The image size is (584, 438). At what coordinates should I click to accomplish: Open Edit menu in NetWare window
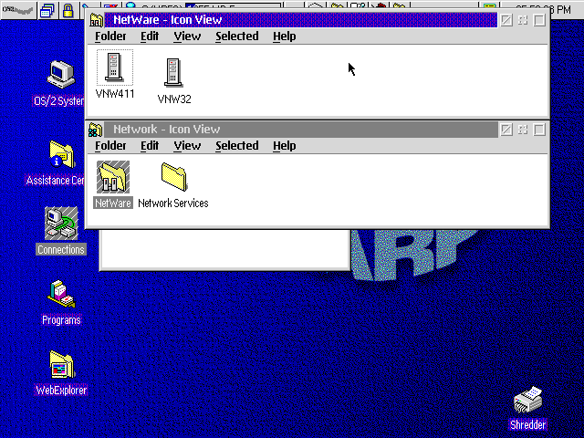pos(150,36)
